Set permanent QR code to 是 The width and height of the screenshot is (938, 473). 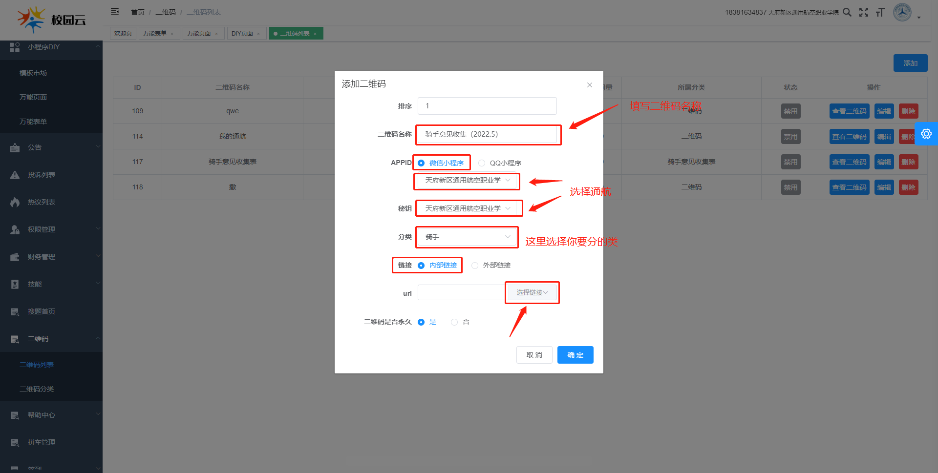point(427,322)
